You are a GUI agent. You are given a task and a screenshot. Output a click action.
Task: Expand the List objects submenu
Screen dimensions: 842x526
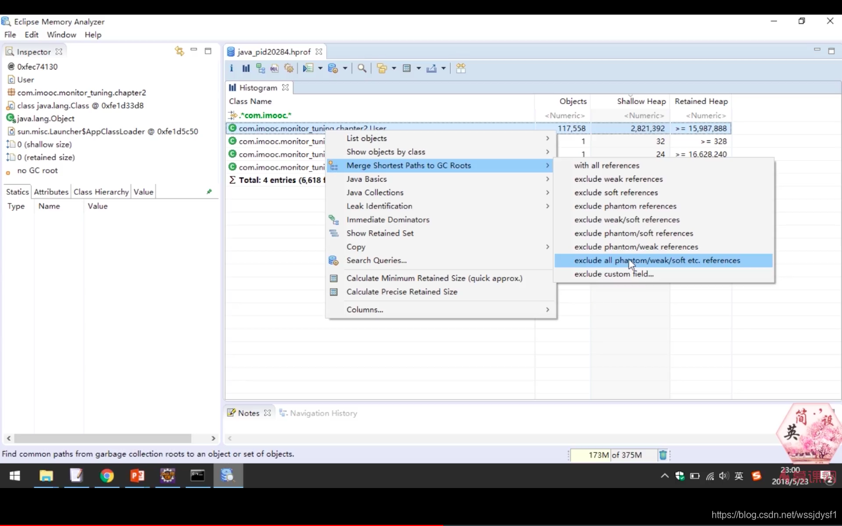(441, 139)
